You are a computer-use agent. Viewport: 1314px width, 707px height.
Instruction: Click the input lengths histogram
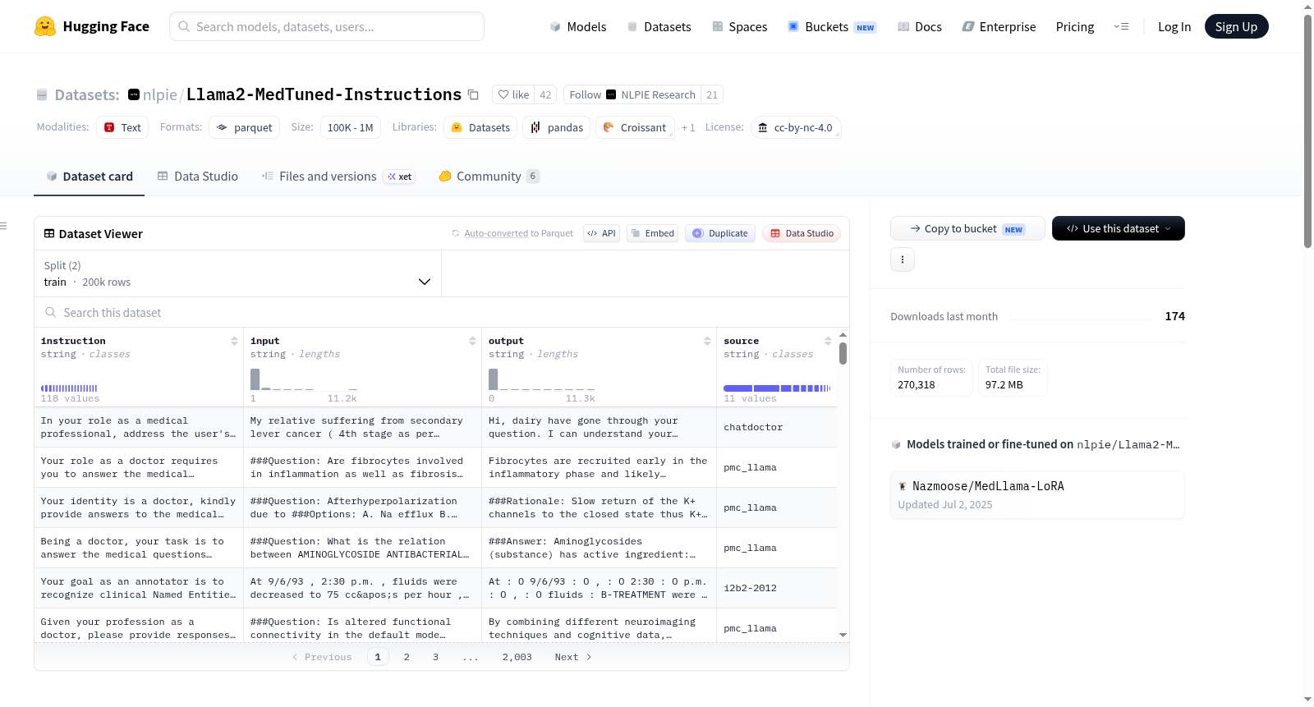click(x=304, y=379)
